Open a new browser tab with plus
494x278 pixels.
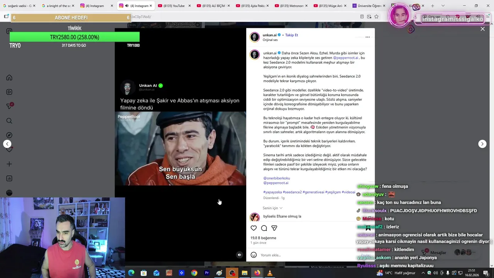[x=432, y=6]
